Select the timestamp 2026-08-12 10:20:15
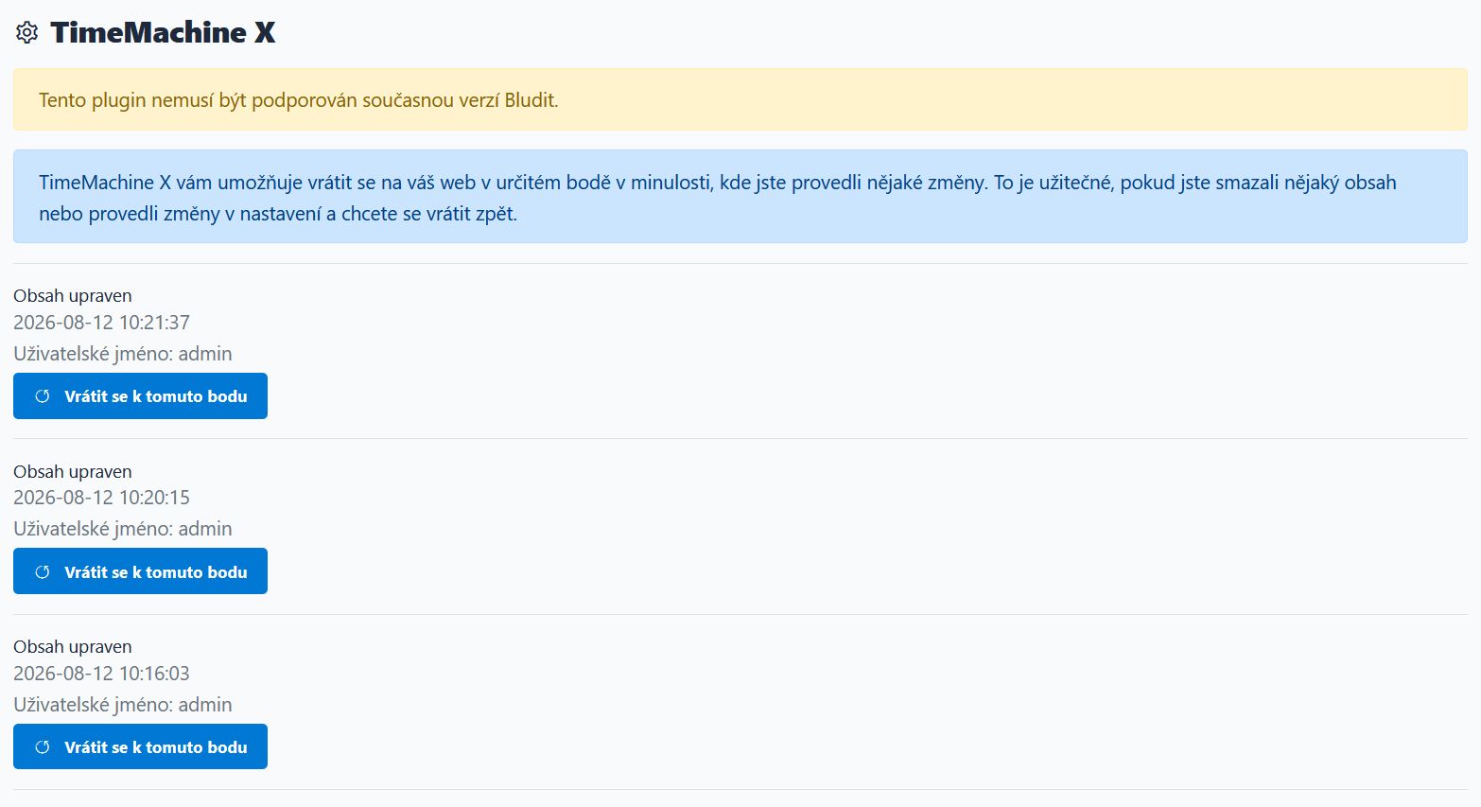Screen dimensions: 1481x807 pyautogui.click(x=101, y=498)
